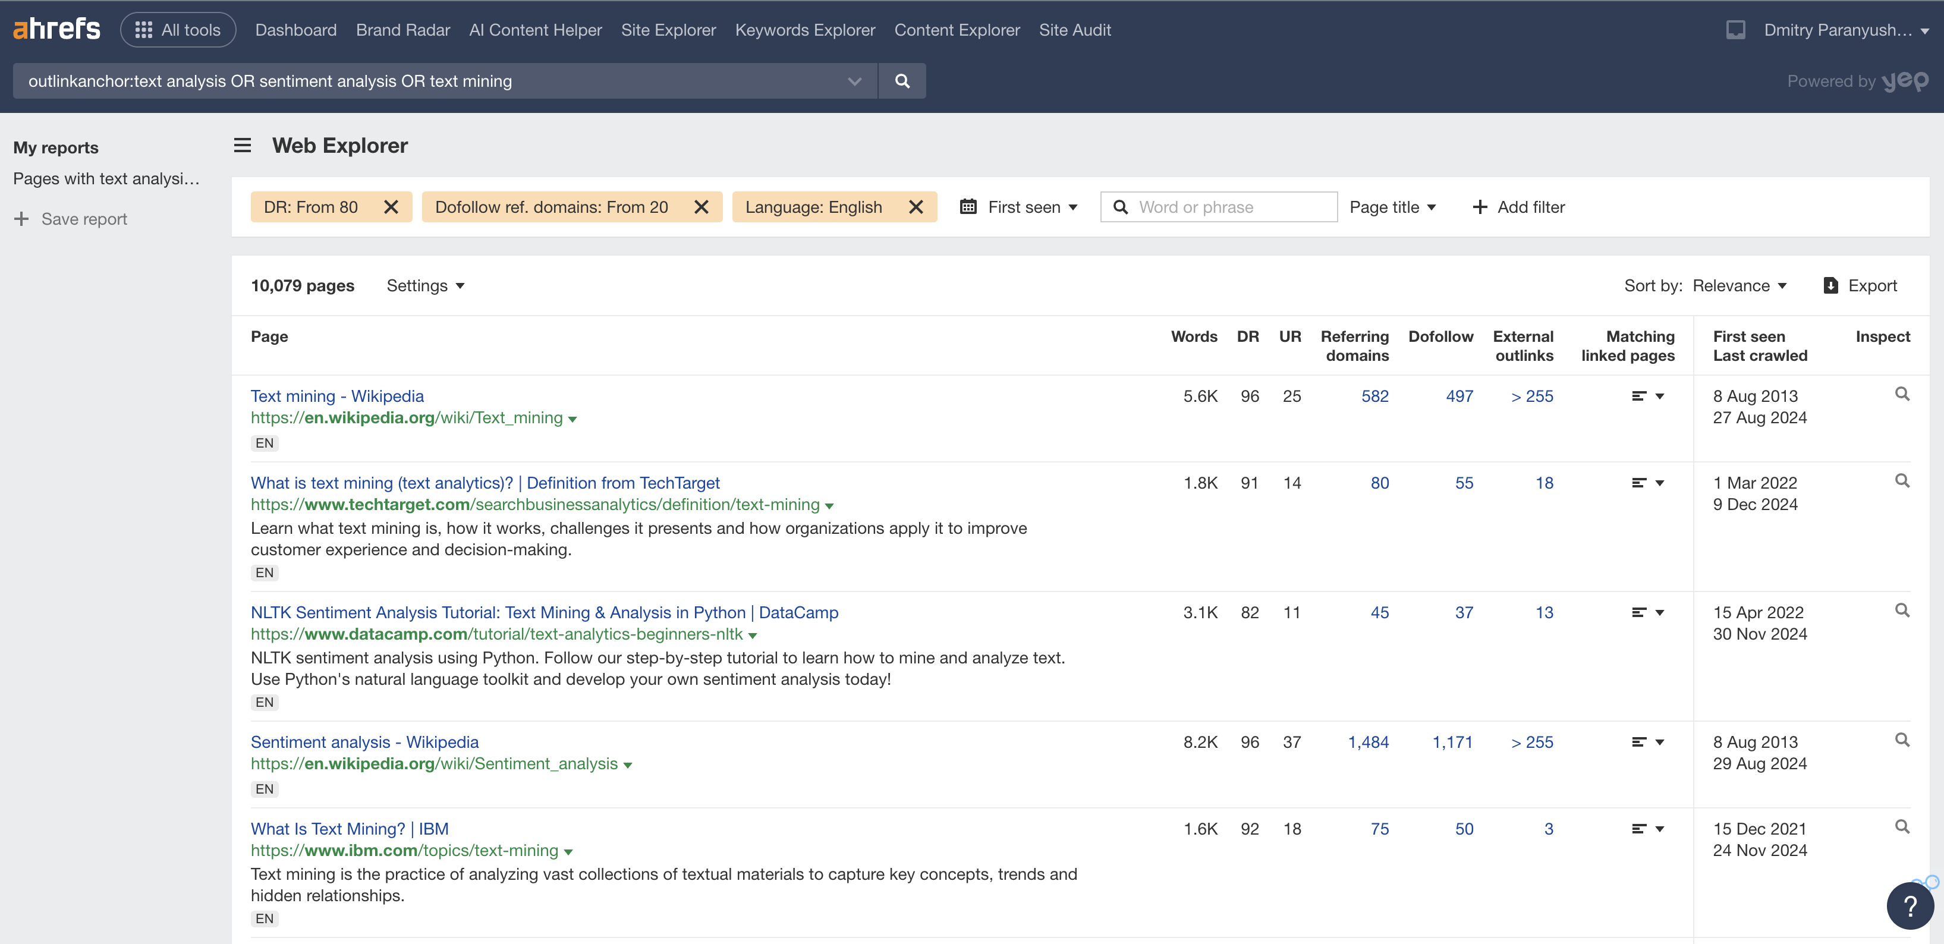This screenshot has width=1944, height=944.
Task: Open the Page title dropdown
Action: click(1392, 207)
